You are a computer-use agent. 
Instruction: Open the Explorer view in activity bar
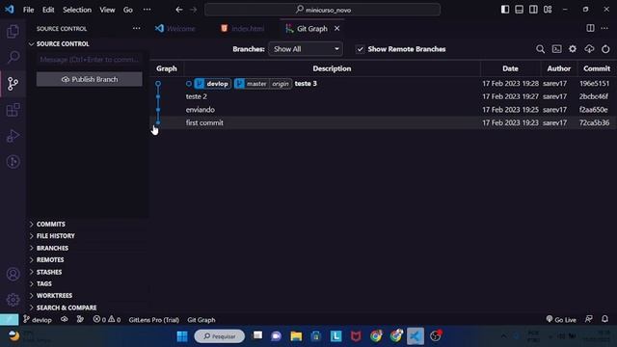13,31
